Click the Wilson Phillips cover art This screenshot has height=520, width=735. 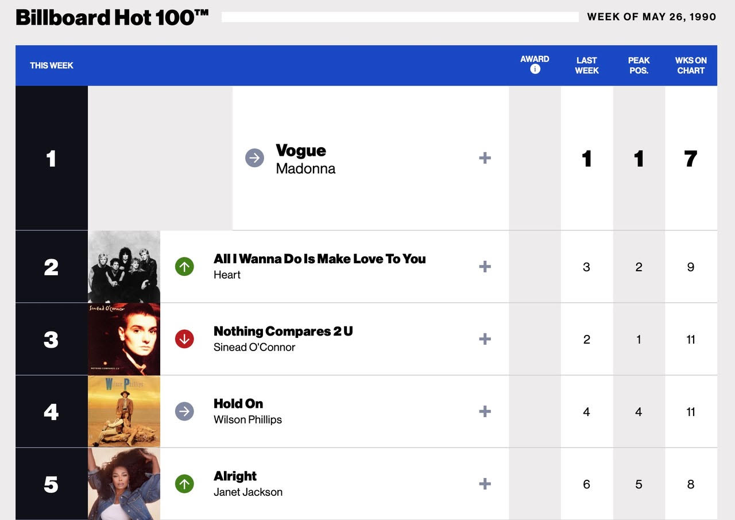point(124,411)
